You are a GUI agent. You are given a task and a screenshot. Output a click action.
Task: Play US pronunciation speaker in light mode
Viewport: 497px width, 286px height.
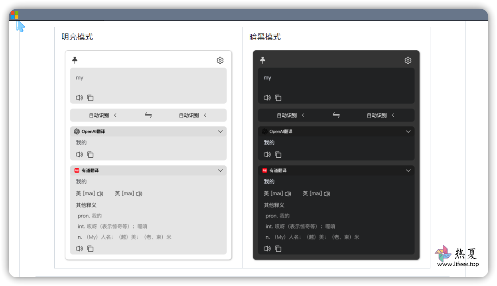[x=100, y=194]
